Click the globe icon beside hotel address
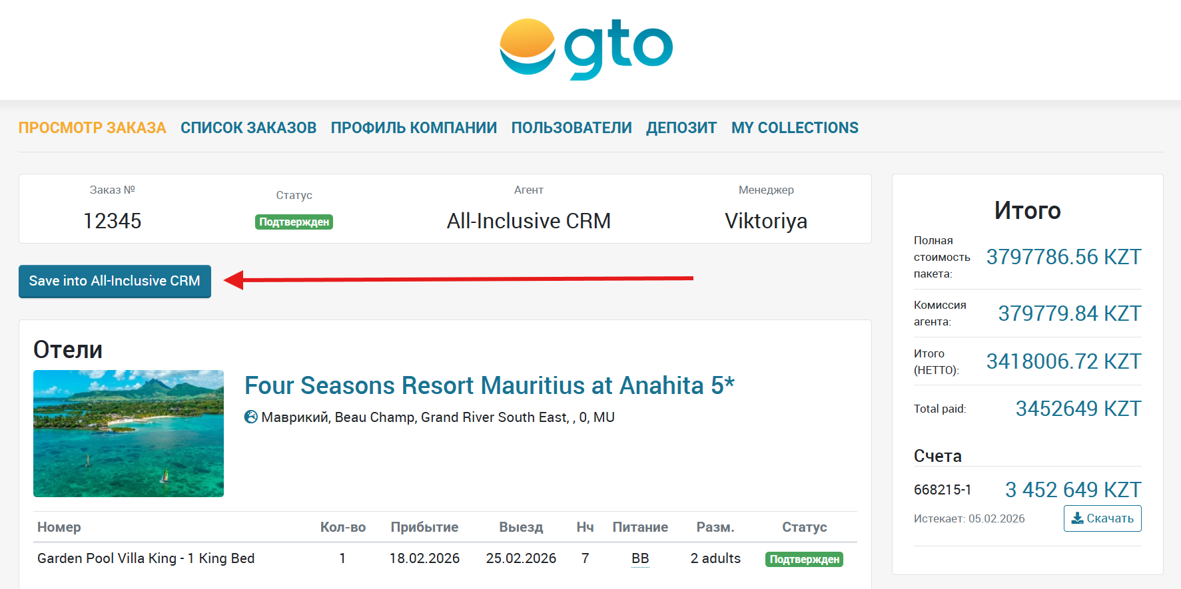The height and width of the screenshot is (589, 1181). coord(251,417)
